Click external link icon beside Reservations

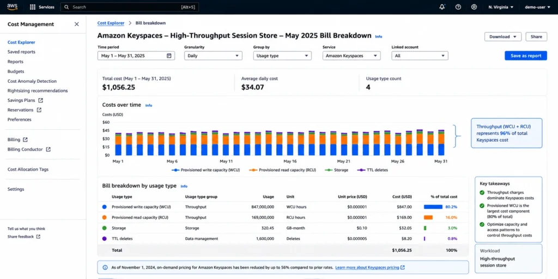click(x=39, y=110)
